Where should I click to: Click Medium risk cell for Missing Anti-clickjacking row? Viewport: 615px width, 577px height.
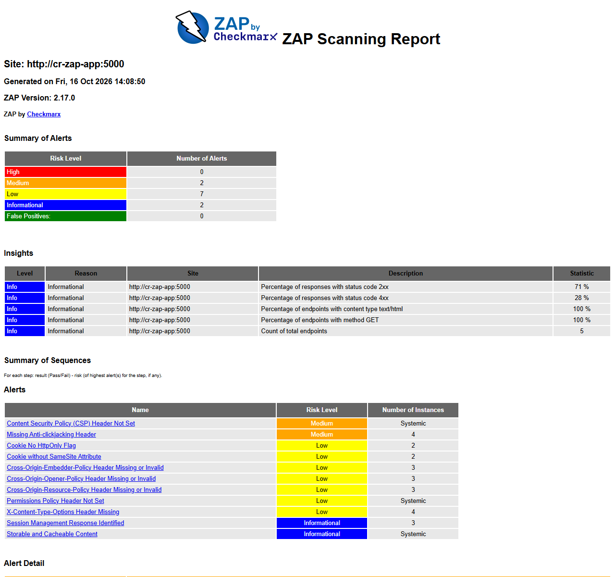tap(322, 434)
